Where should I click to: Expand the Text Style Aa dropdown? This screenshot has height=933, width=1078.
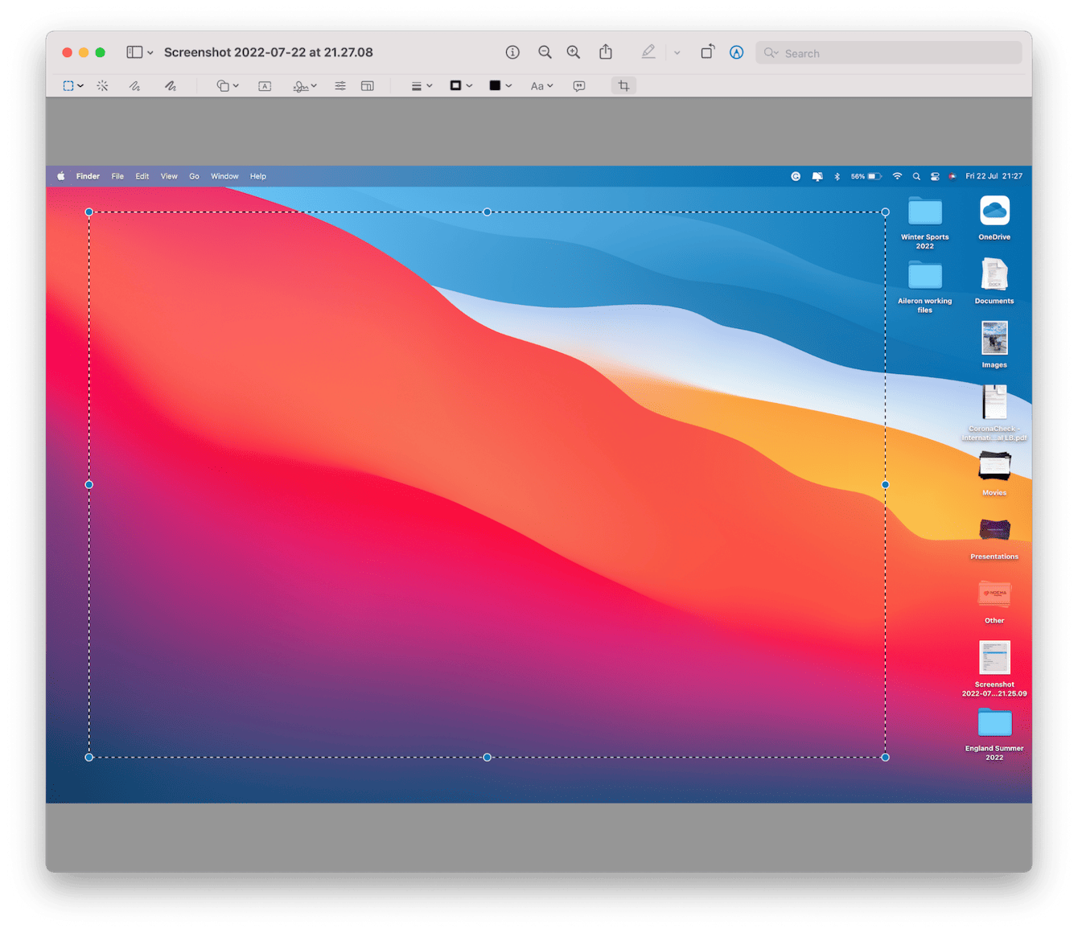(541, 86)
